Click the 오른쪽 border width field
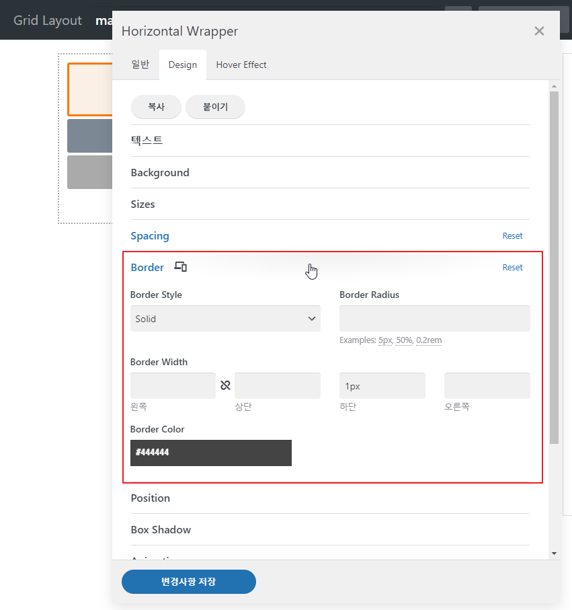The height and width of the screenshot is (610, 572). [x=487, y=385]
